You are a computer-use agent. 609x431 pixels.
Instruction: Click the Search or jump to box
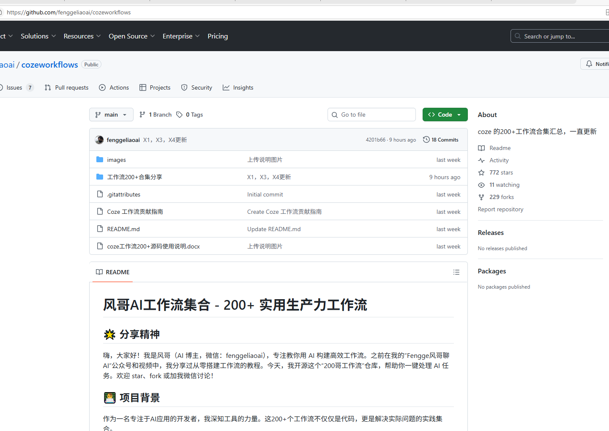558,36
